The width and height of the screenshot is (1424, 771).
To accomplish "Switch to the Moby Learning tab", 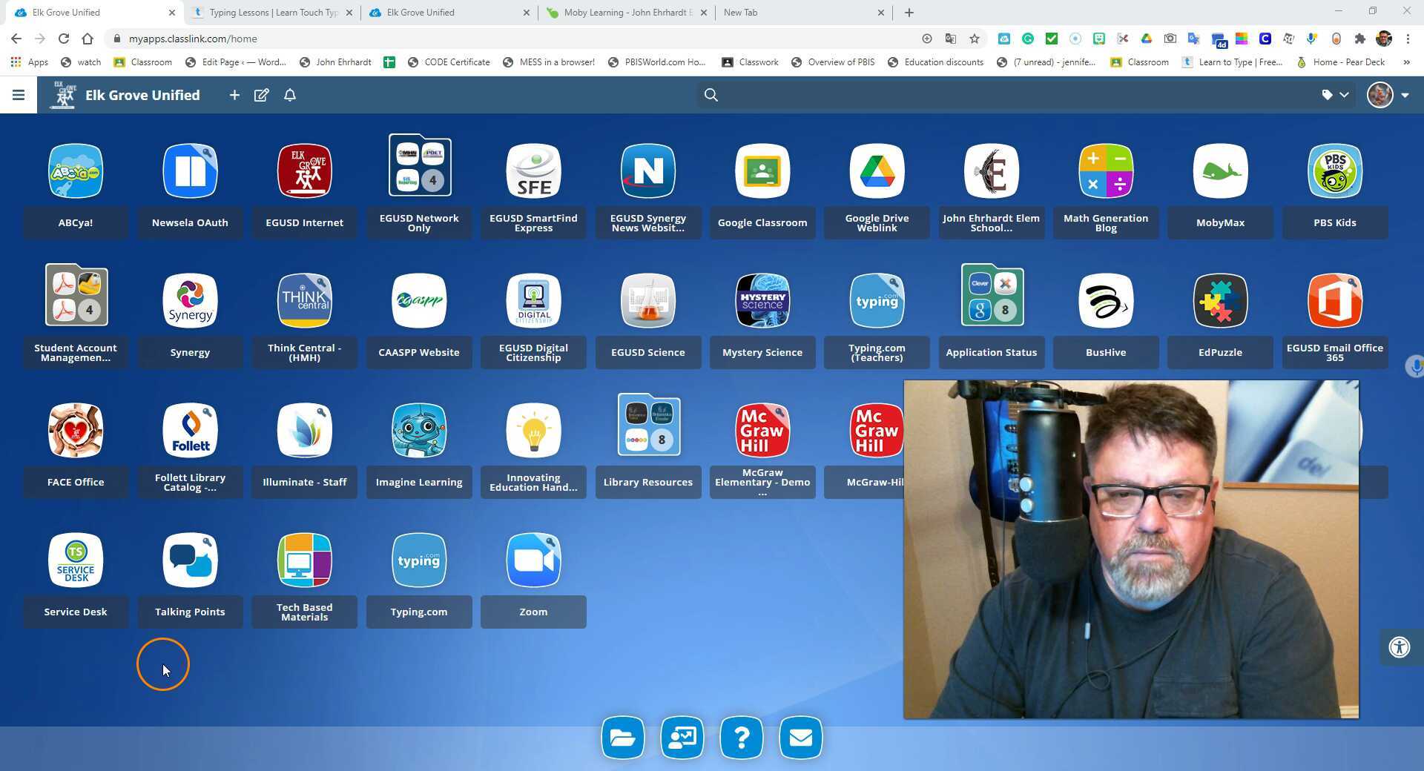I will [x=627, y=13].
